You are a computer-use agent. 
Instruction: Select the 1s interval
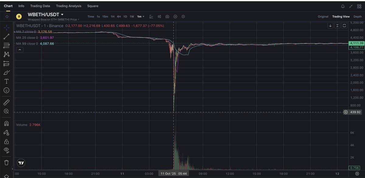pyautogui.click(x=98, y=16)
